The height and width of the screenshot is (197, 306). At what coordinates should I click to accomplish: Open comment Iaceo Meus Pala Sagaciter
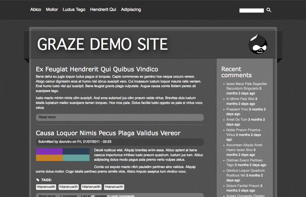[x=246, y=84]
